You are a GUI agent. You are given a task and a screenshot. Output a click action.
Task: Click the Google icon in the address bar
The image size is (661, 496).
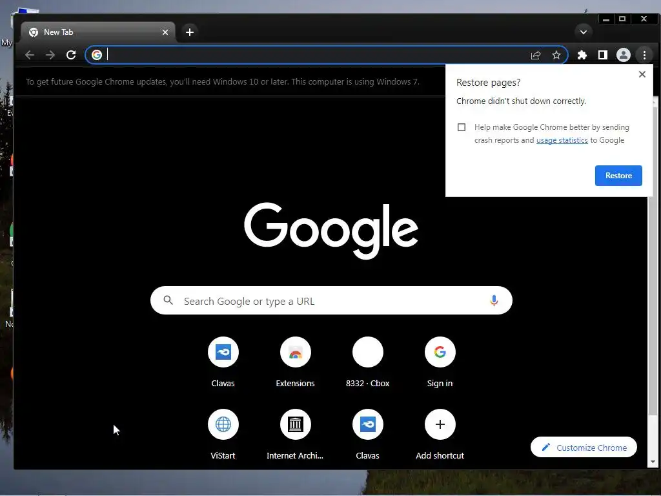click(x=97, y=55)
